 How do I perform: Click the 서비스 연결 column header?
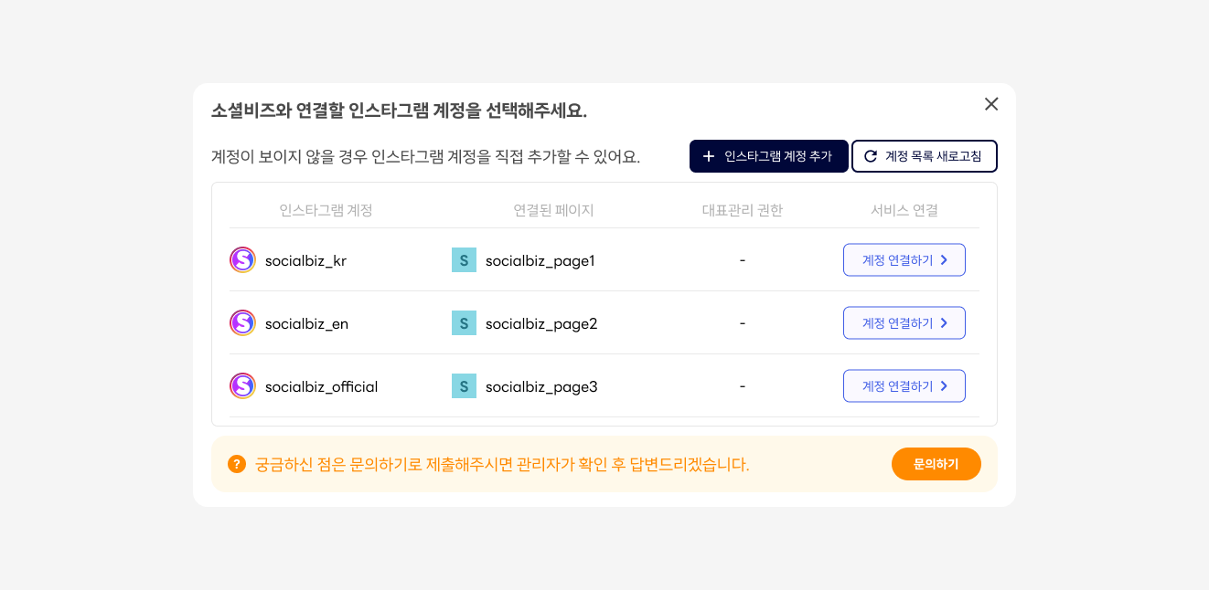[904, 210]
